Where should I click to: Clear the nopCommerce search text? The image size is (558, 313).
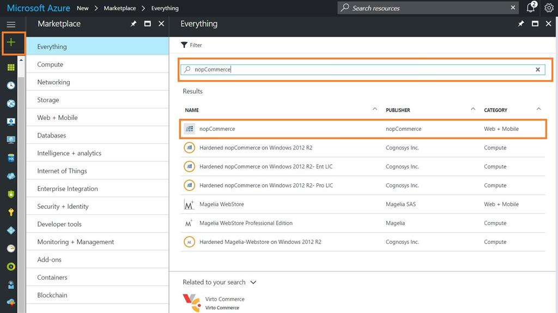coord(538,70)
